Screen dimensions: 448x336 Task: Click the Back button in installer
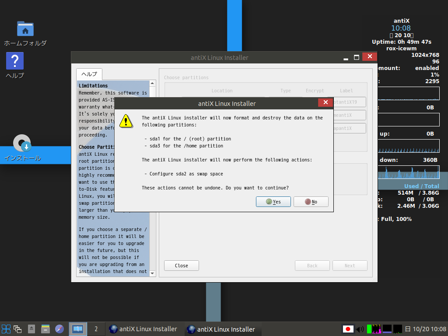pos(312,266)
